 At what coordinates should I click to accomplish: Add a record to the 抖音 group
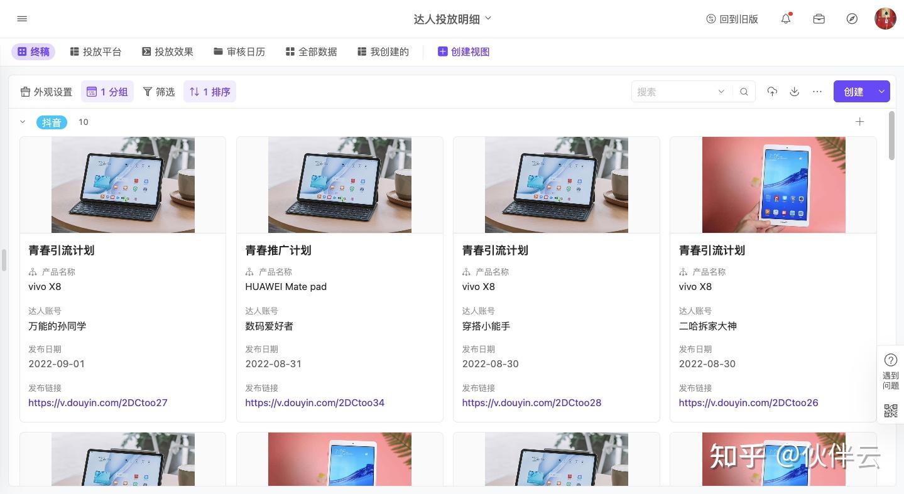pos(859,122)
